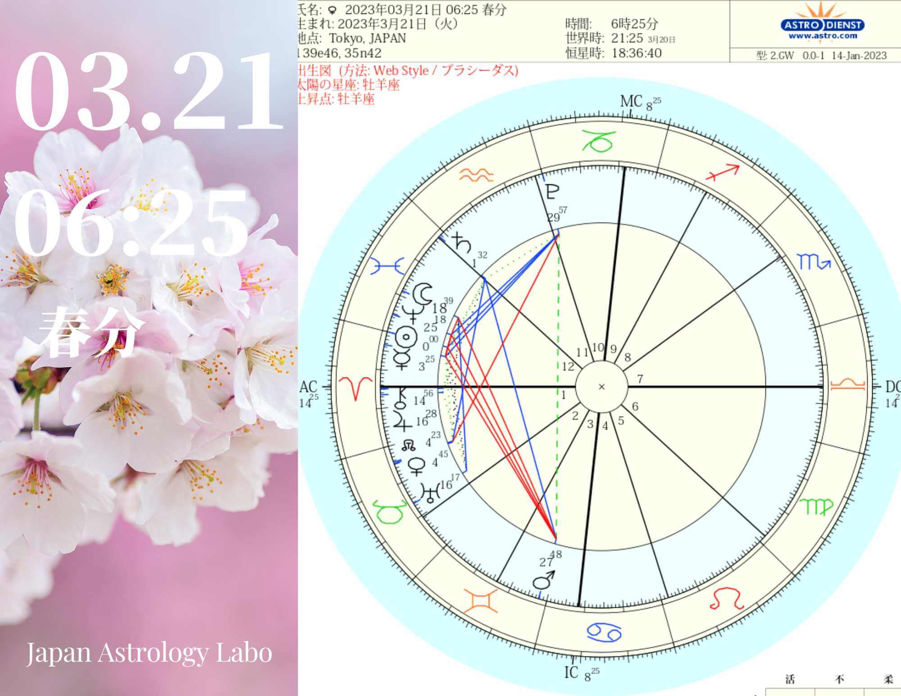Viewport: 901px width, 696px height.
Task: Click the Capricorn zodiac sign glyph
Action: tap(598, 141)
